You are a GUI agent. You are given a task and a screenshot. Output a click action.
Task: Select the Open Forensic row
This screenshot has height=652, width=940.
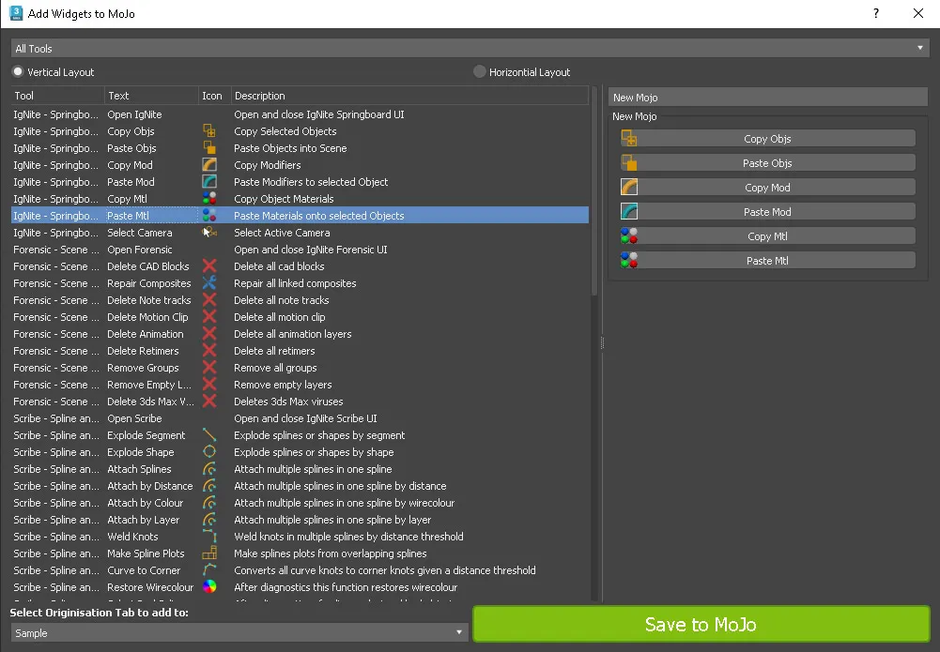pos(300,249)
